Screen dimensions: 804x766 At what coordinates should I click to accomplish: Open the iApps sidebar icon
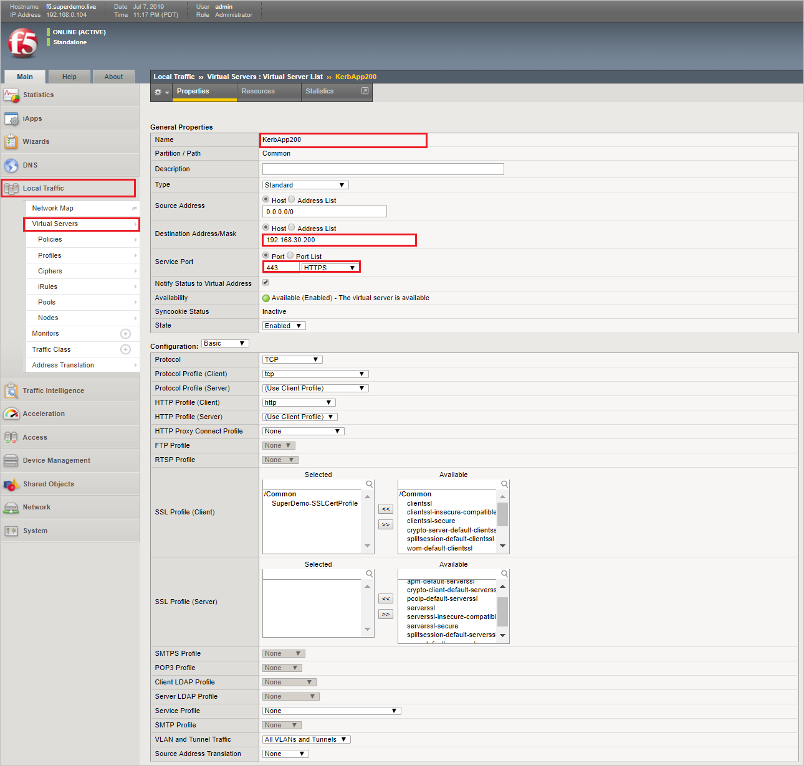(11, 118)
